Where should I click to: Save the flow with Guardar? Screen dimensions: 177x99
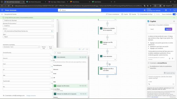coord(133,14)
